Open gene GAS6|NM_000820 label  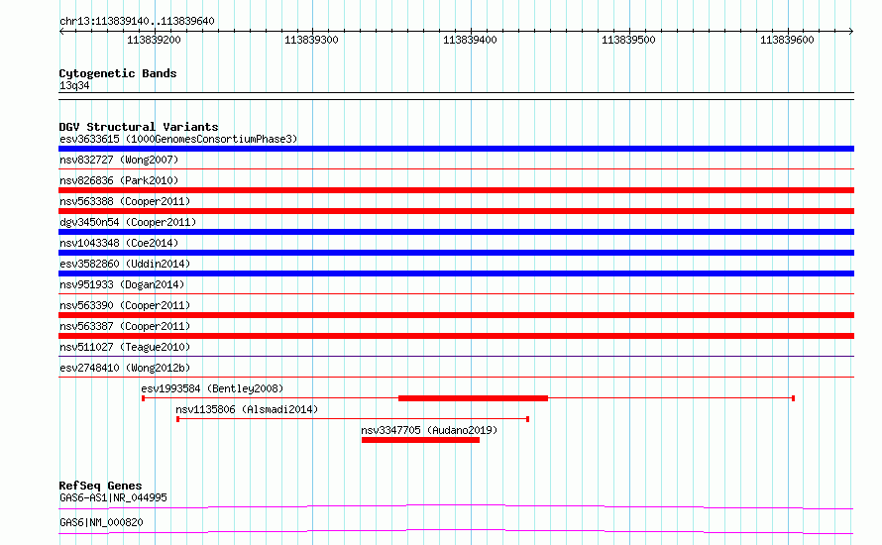tap(101, 522)
